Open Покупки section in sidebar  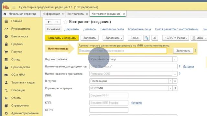tap(16, 52)
